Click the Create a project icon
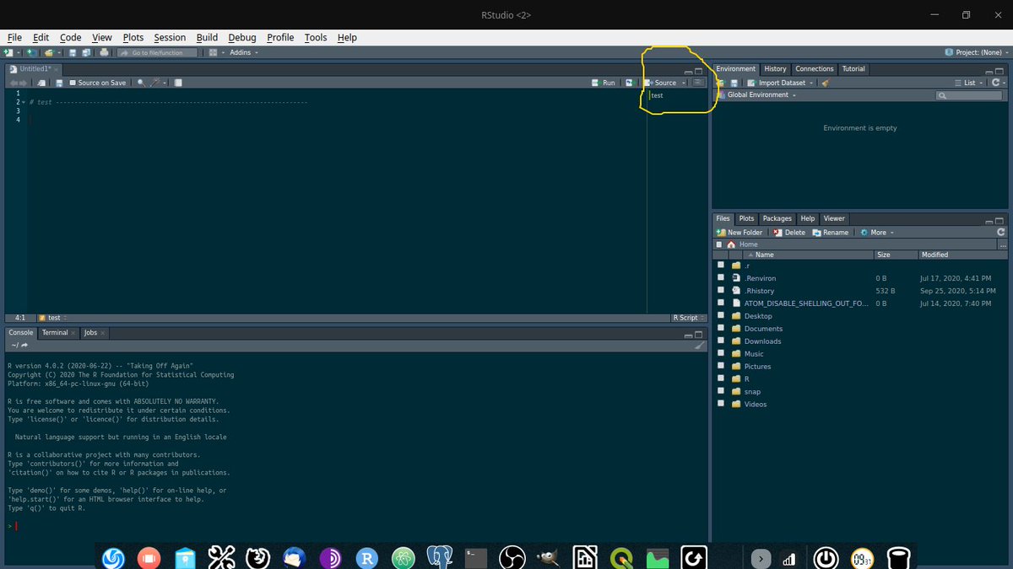1013x569 pixels. (31, 52)
